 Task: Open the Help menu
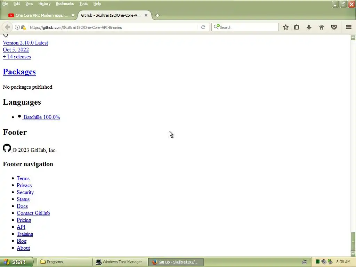point(97,3)
